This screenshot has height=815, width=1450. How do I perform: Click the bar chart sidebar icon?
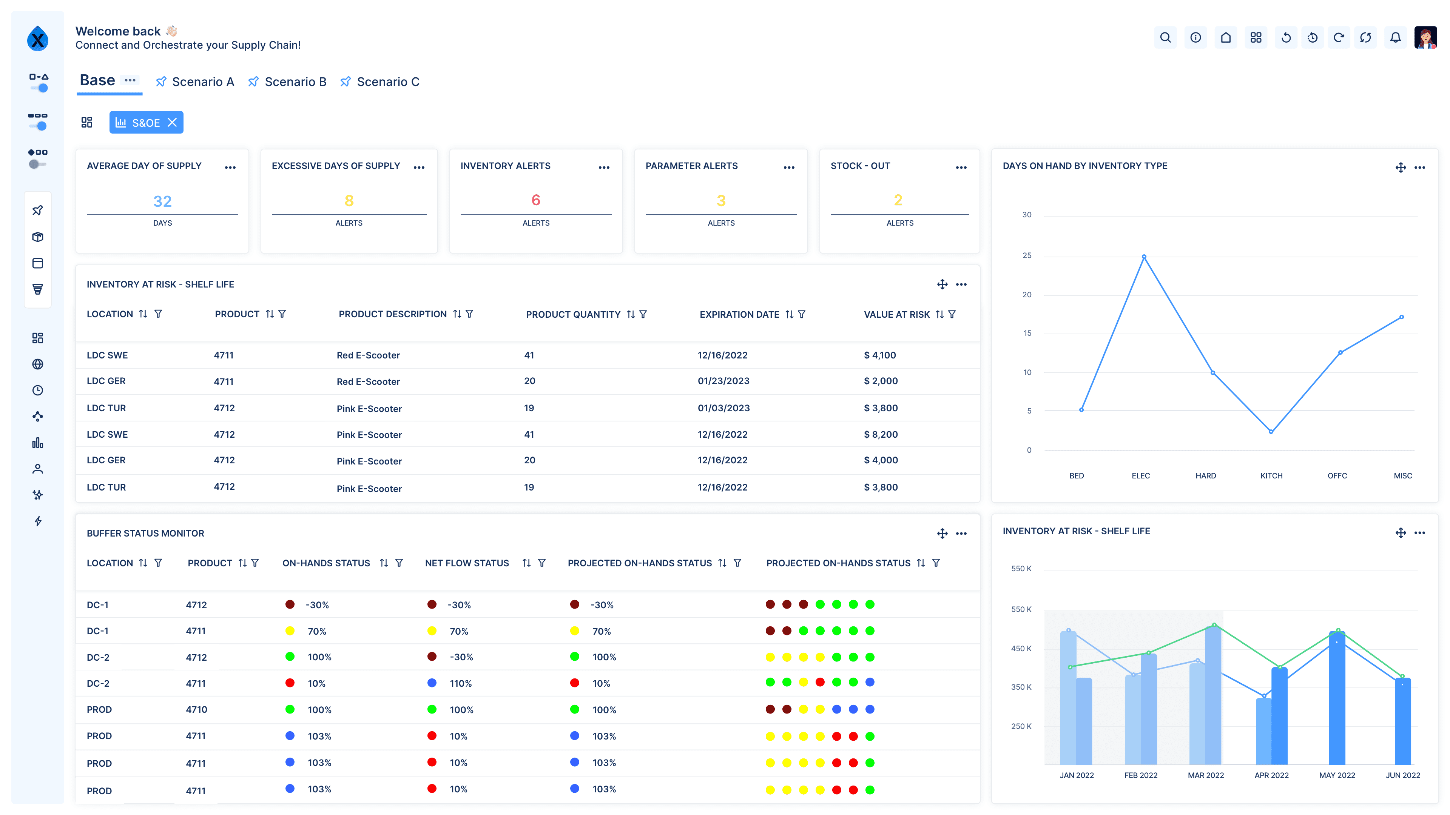click(38, 443)
